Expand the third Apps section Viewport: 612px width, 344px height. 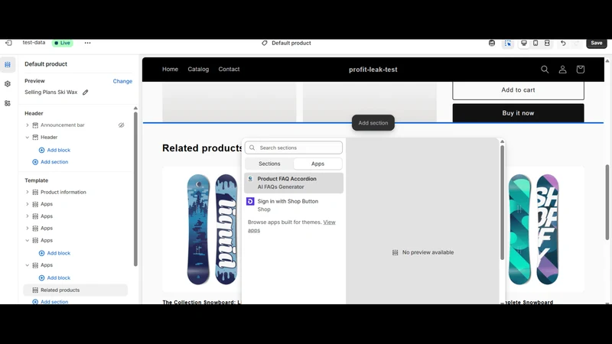click(x=28, y=228)
